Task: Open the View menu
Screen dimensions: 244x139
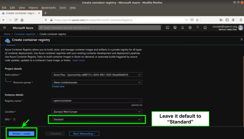Action: point(22,8)
